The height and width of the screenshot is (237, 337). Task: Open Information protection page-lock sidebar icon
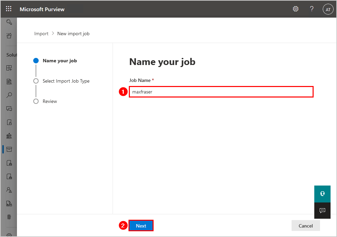click(9, 163)
